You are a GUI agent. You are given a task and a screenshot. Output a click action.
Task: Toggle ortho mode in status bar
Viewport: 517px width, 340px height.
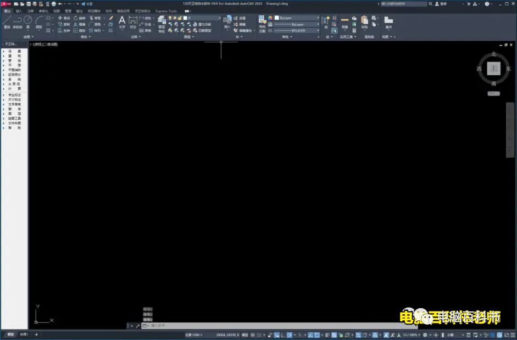283,335
